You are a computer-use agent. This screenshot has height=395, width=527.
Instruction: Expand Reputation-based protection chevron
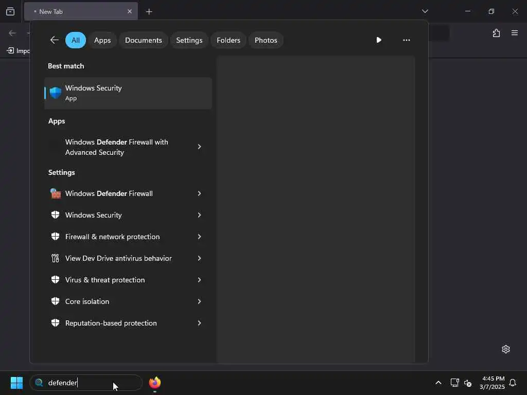[199, 323]
